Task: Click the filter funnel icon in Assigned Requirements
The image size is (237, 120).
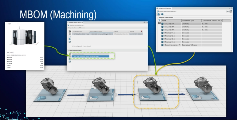Action: click(159, 20)
